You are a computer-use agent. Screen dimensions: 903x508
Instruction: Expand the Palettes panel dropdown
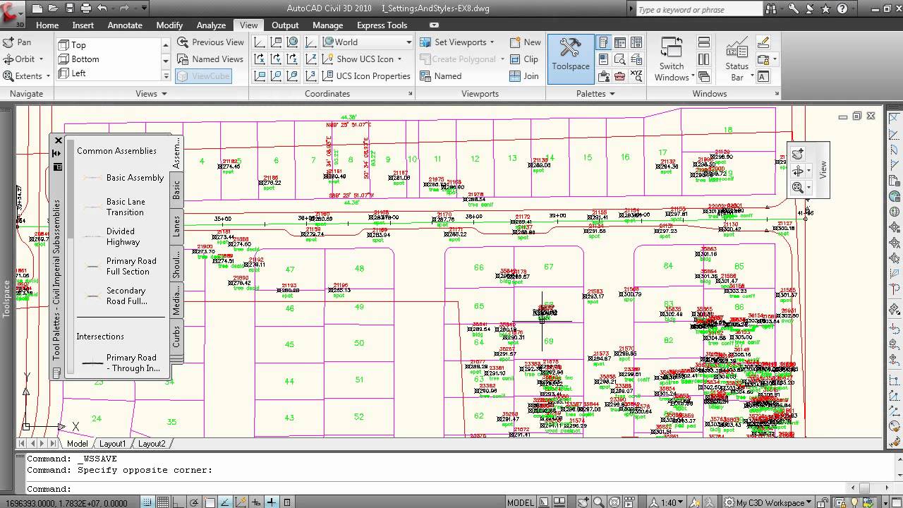click(595, 93)
